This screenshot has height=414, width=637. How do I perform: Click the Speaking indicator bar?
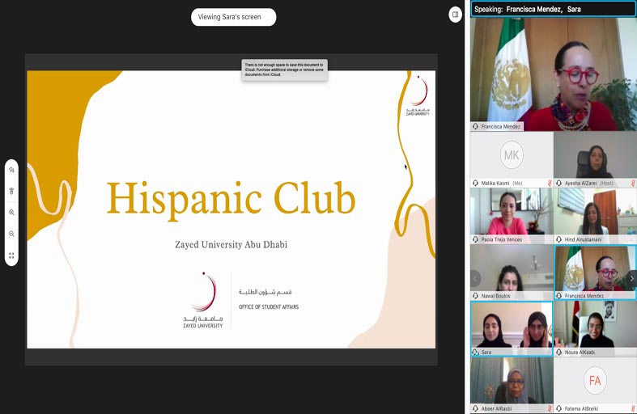pyautogui.click(x=553, y=9)
